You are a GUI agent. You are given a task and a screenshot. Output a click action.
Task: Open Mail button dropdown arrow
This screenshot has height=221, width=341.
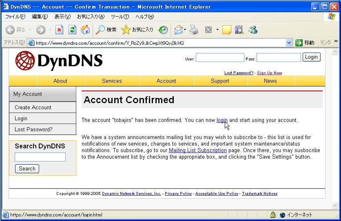(185, 29)
